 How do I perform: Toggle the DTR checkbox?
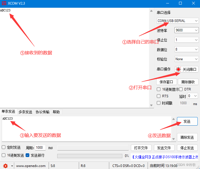tap(181, 89)
